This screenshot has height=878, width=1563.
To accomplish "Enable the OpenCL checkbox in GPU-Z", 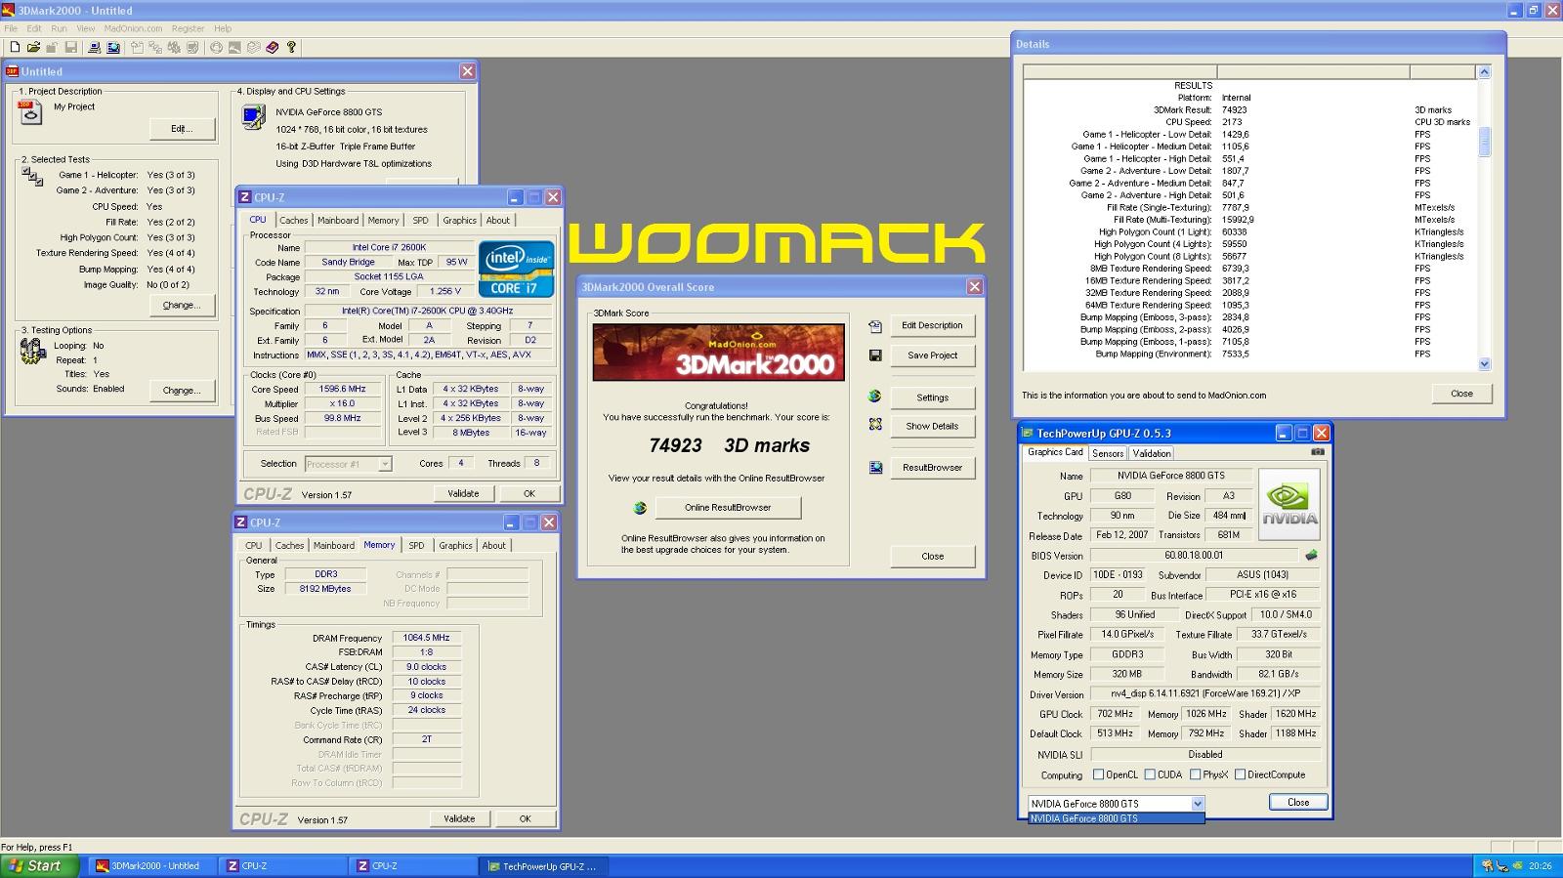I will [1098, 774].
